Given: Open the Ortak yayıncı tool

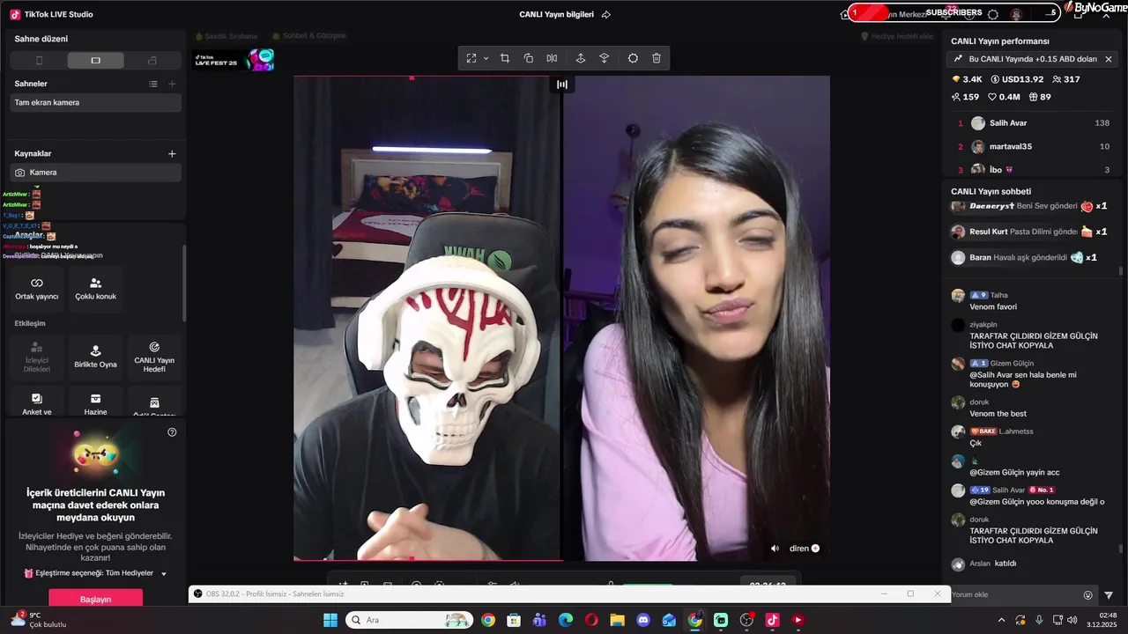Looking at the screenshot, I should point(36,289).
